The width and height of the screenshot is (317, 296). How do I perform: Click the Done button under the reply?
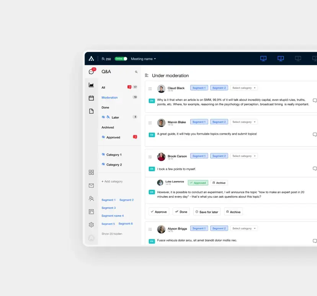tap(181, 211)
